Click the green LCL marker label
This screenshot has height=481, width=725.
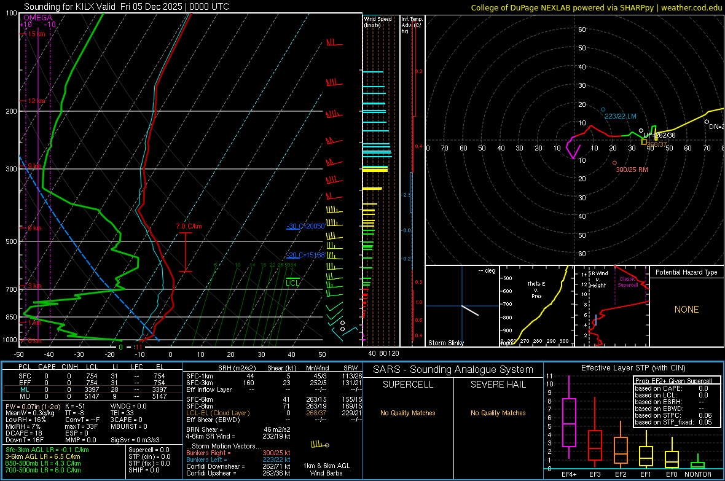pos(292,283)
